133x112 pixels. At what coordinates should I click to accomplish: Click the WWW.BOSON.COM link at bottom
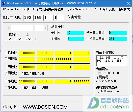(45, 107)
